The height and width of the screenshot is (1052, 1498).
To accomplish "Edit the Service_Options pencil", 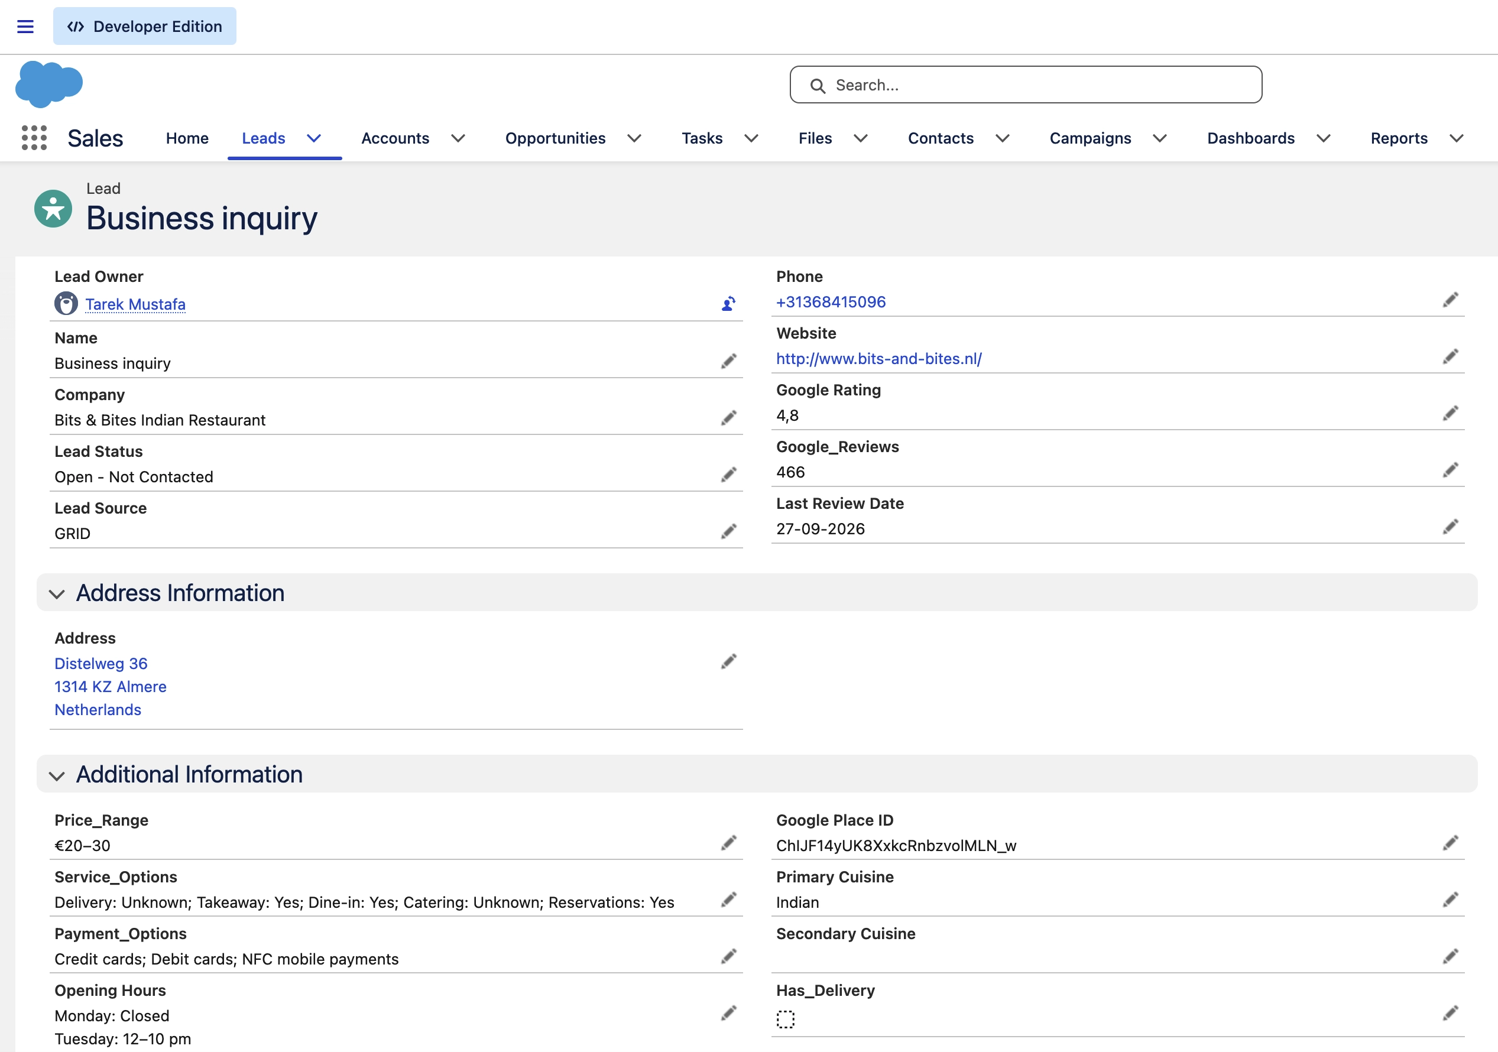I will tap(729, 900).
